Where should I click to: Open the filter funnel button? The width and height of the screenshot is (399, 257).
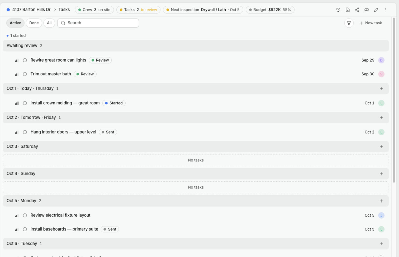tap(349, 23)
